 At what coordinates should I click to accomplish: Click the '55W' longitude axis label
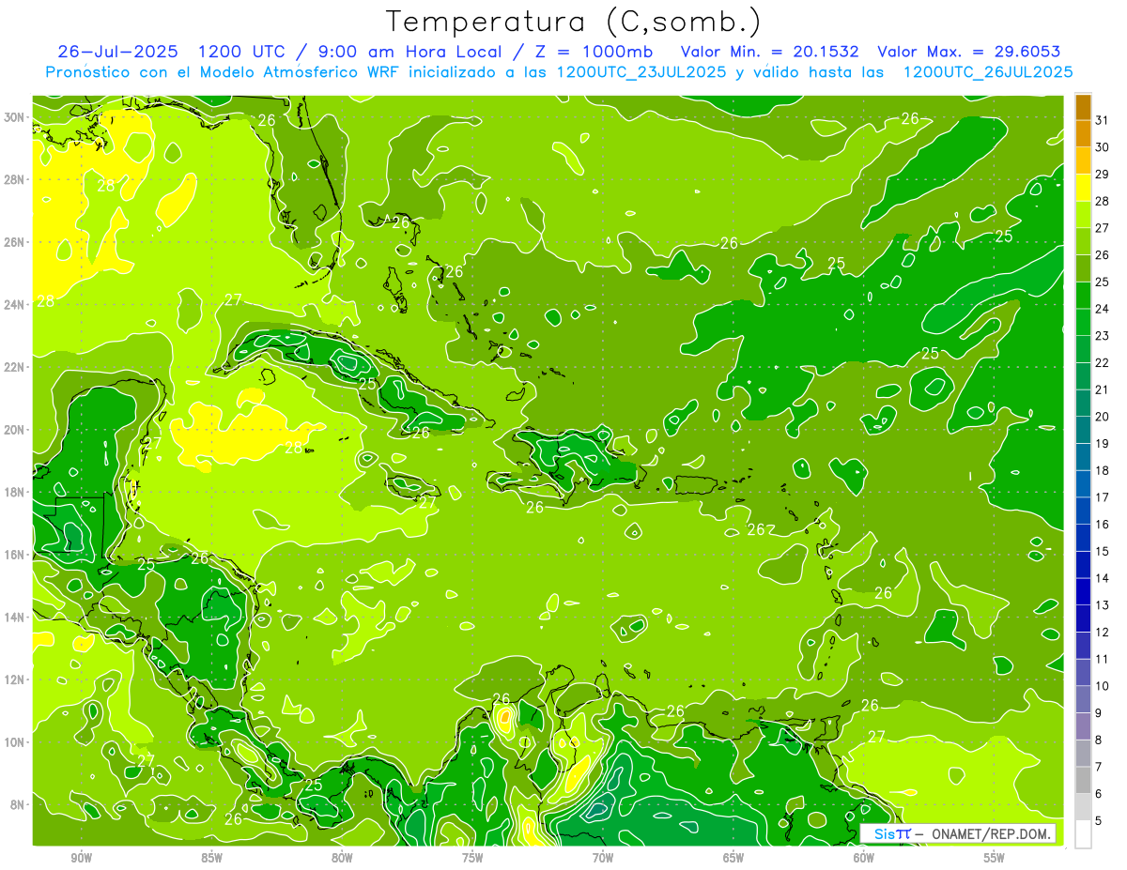point(995,858)
